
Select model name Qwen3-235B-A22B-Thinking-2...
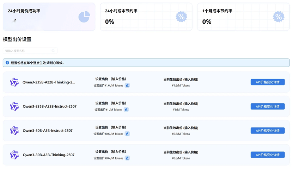49,82
